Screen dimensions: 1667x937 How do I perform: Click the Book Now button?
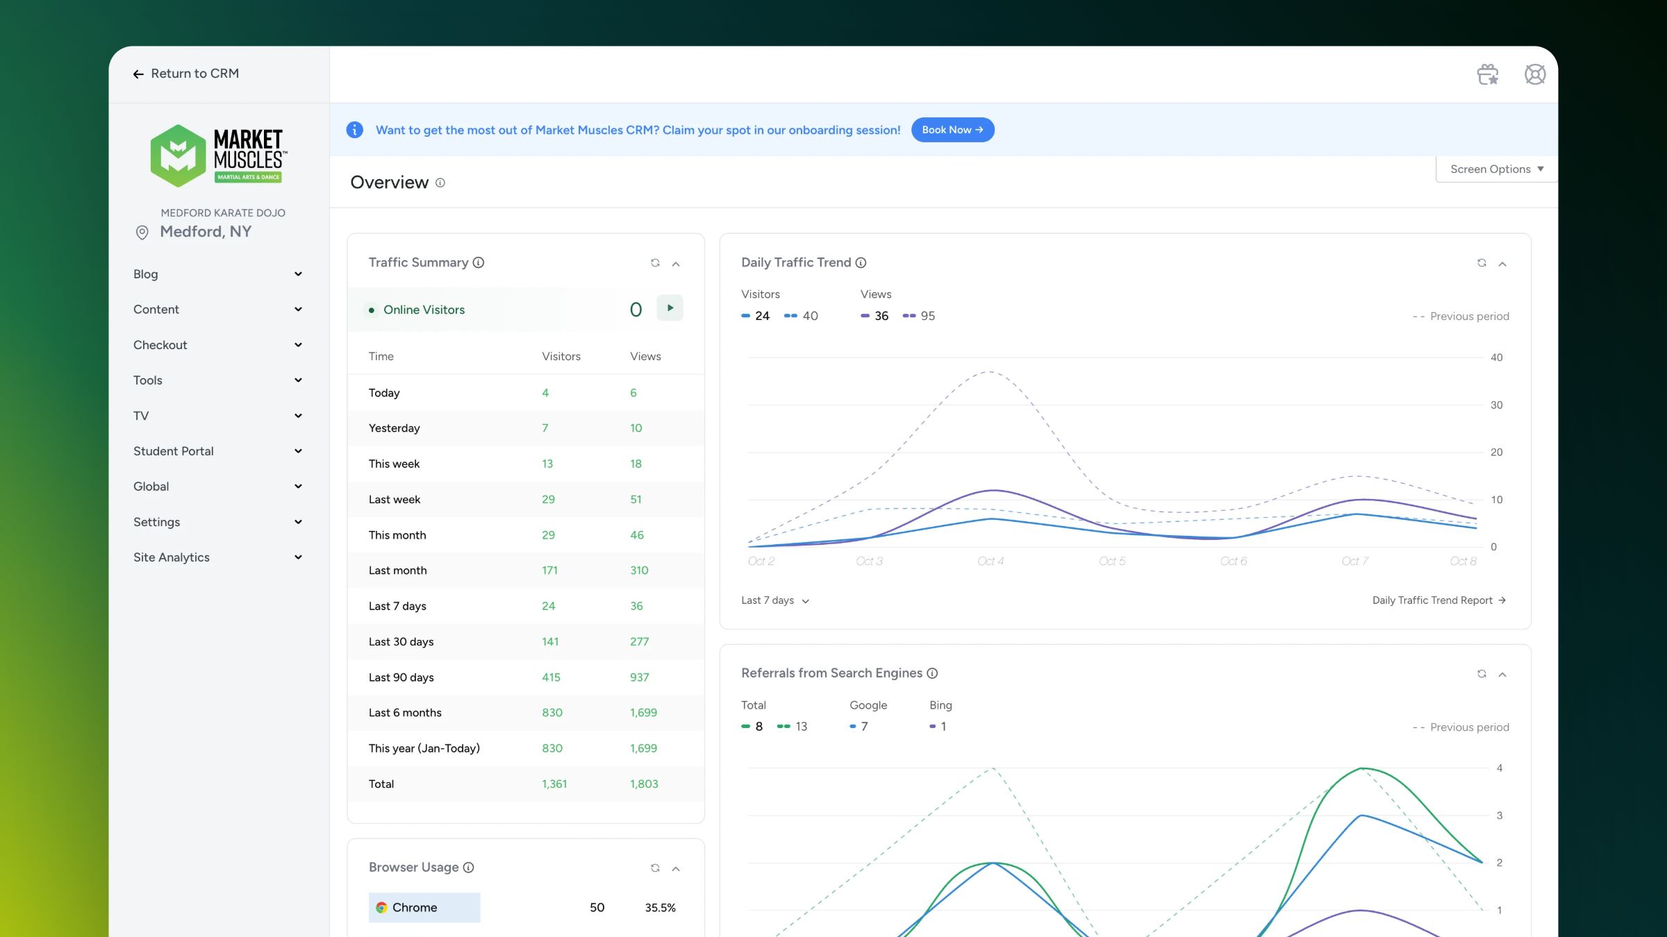952,130
